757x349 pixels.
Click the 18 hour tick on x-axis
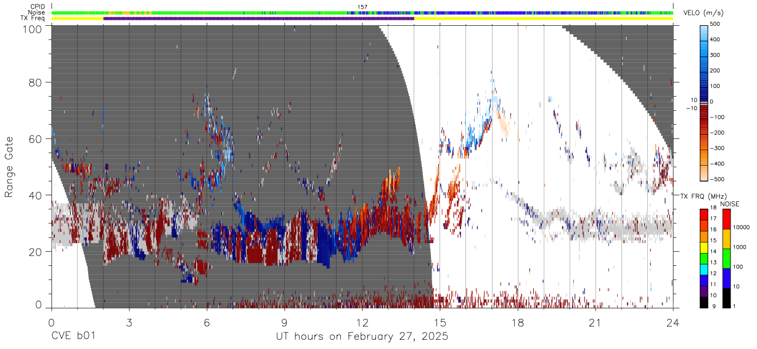tap(518, 323)
